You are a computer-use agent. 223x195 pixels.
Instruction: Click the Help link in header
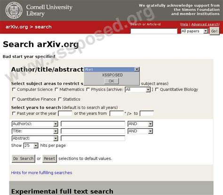pos(184,24)
